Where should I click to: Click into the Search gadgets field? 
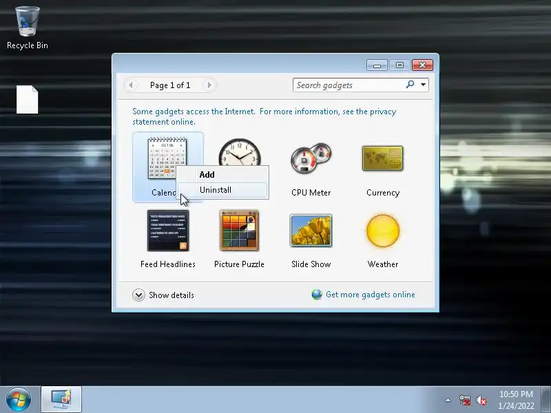coord(350,85)
